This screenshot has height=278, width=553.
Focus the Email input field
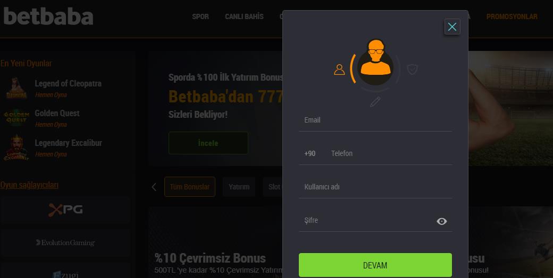[375, 120]
